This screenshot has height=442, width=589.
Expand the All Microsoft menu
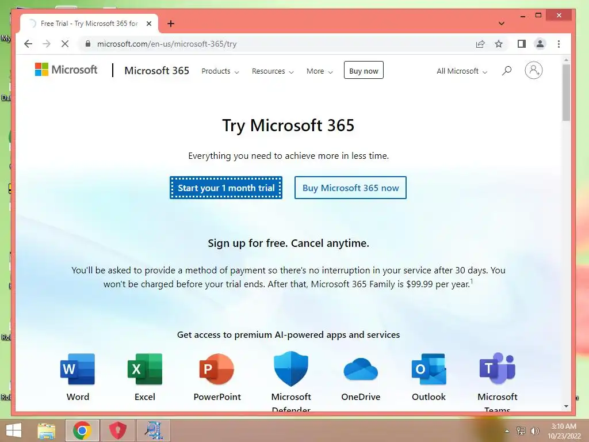(x=462, y=71)
